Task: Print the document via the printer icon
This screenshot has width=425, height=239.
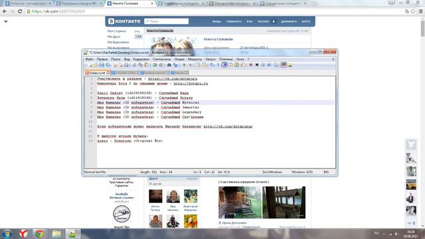Action: (x=126, y=65)
